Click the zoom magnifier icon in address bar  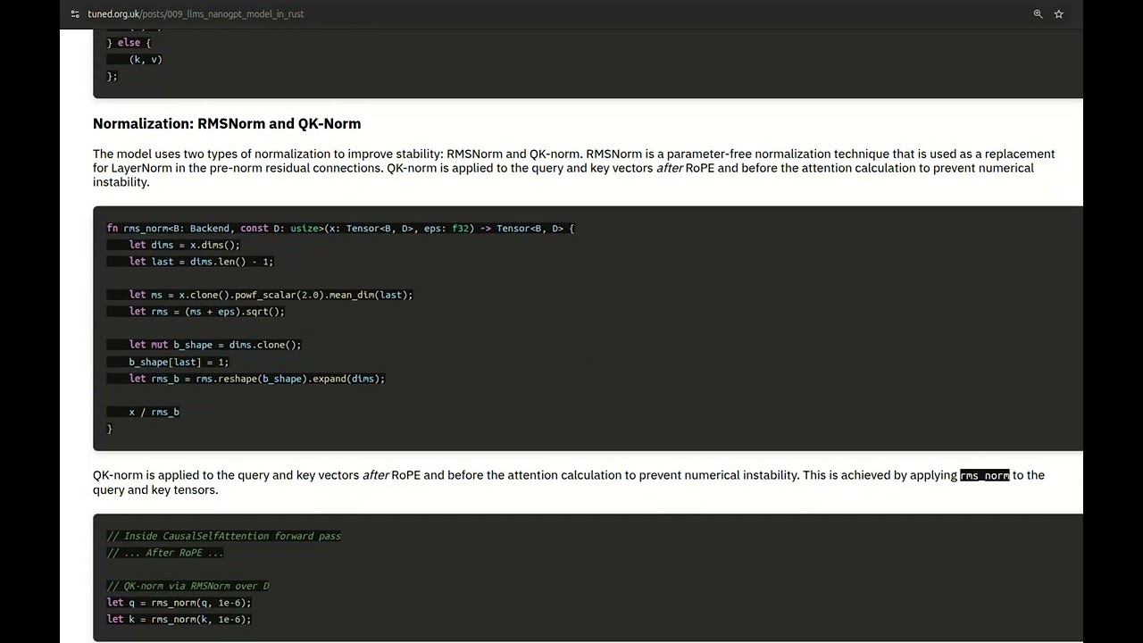[1038, 14]
